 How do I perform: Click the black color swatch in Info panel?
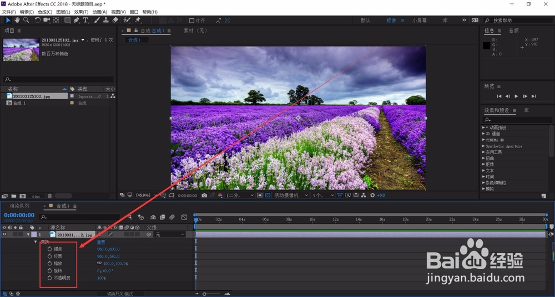coord(486,45)
